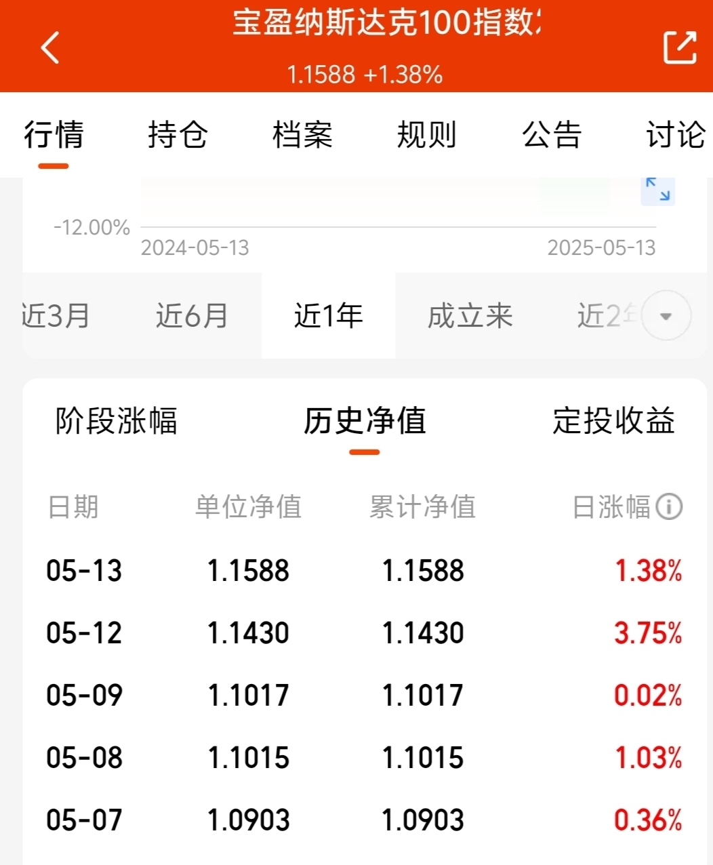Tap -12.00% axis label

[x=92, y=226]
